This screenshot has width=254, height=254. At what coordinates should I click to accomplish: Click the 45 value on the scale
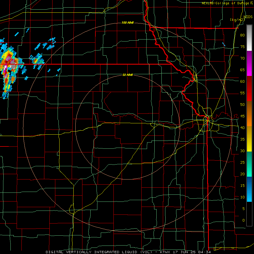pyautogui.click(x=242, y=116)
